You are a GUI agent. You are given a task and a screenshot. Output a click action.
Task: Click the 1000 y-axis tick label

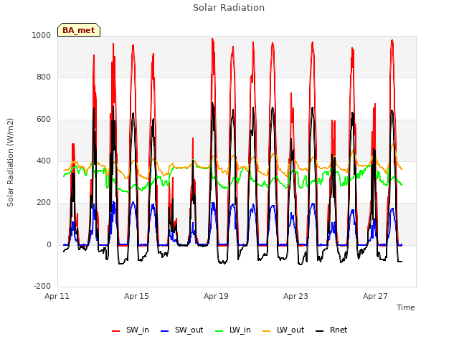pos(42,35)
